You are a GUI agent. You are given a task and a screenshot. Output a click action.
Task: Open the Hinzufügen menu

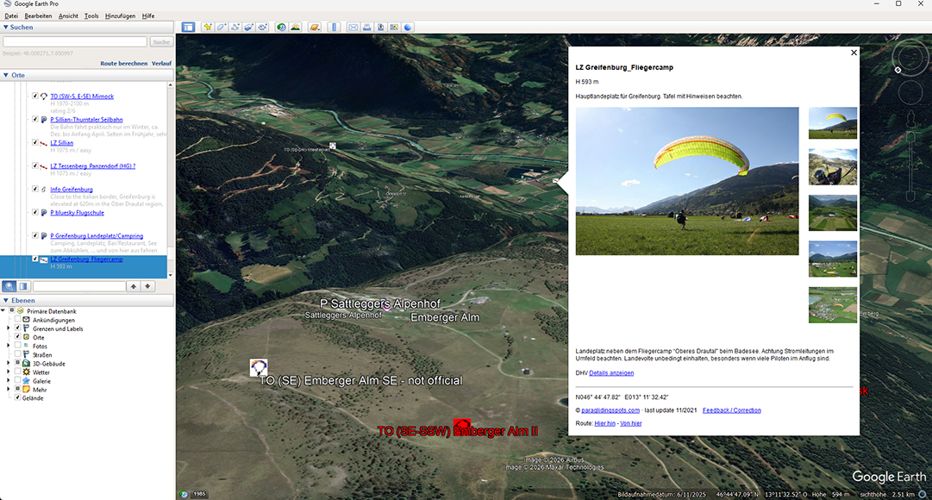point(120,16)
